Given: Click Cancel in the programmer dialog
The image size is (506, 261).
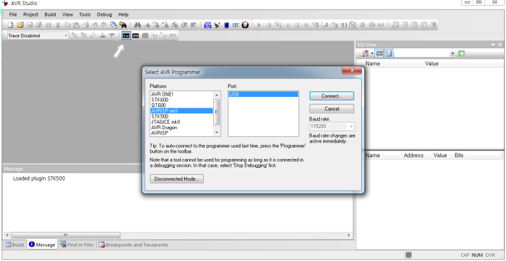Looking at the screenshot, I should (x=331, y=109).
